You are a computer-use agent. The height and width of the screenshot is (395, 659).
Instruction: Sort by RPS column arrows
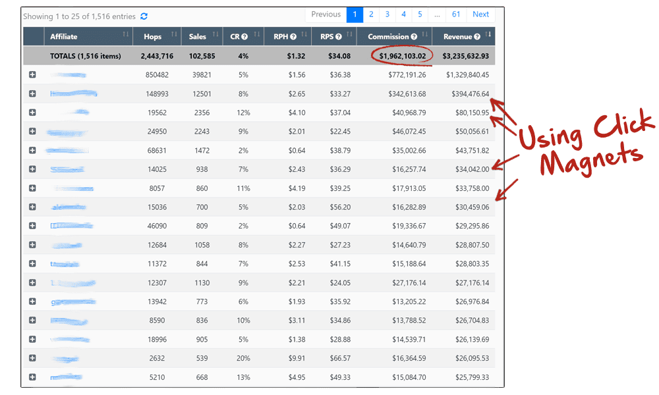pyautogui.click(x=349, y=34)
